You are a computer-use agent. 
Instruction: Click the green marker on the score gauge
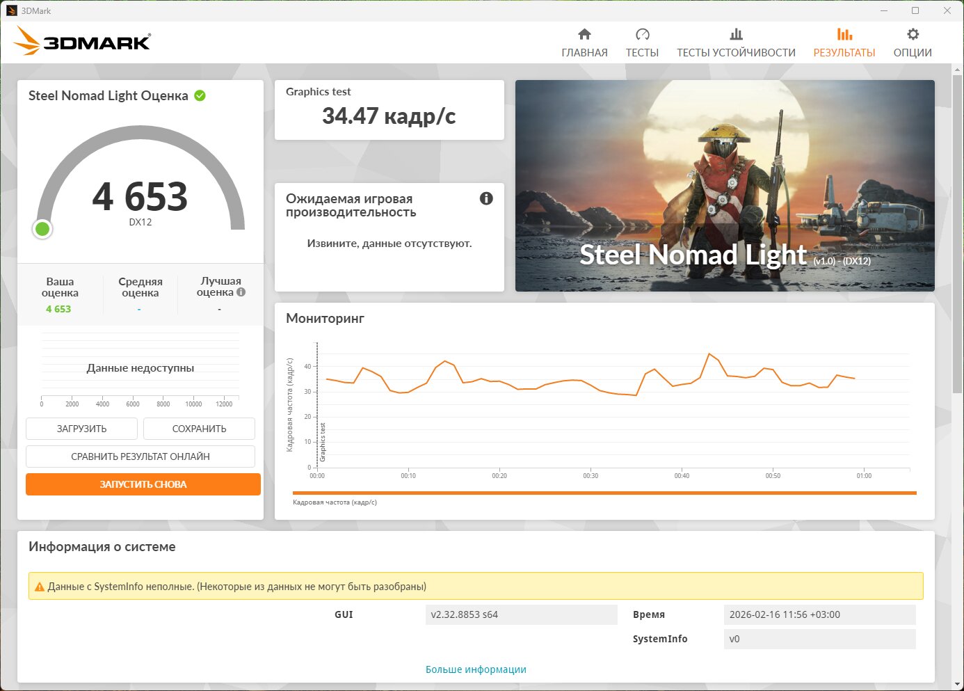(x=42, y=229)
